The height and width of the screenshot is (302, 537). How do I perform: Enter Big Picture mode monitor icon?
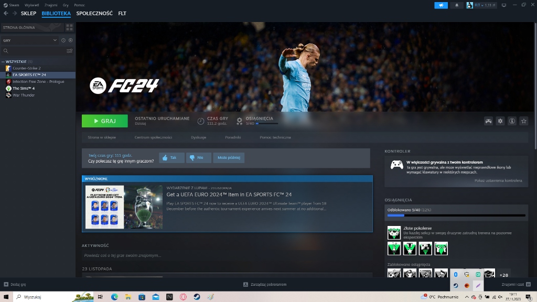(504, 5)
